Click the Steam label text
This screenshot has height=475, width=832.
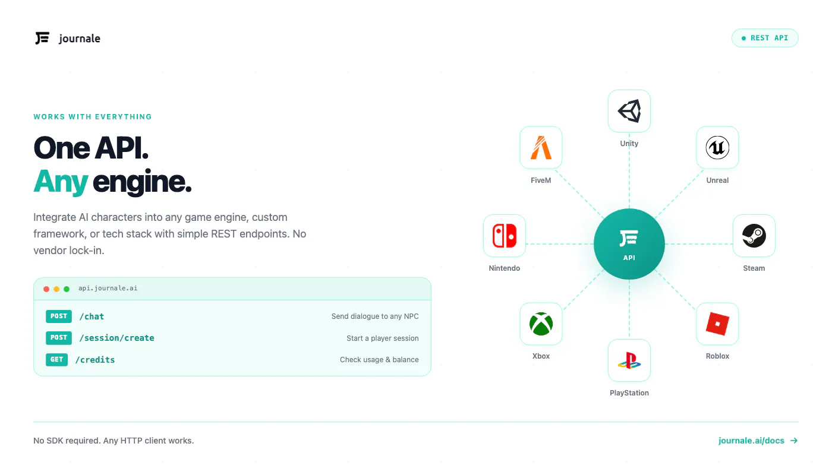coord(754,268)
